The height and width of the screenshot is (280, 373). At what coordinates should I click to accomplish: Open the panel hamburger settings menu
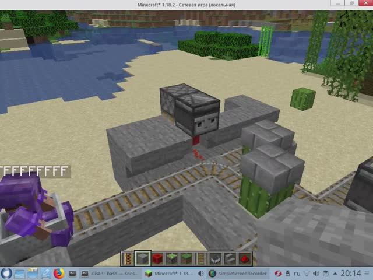(x=368, y=274)
